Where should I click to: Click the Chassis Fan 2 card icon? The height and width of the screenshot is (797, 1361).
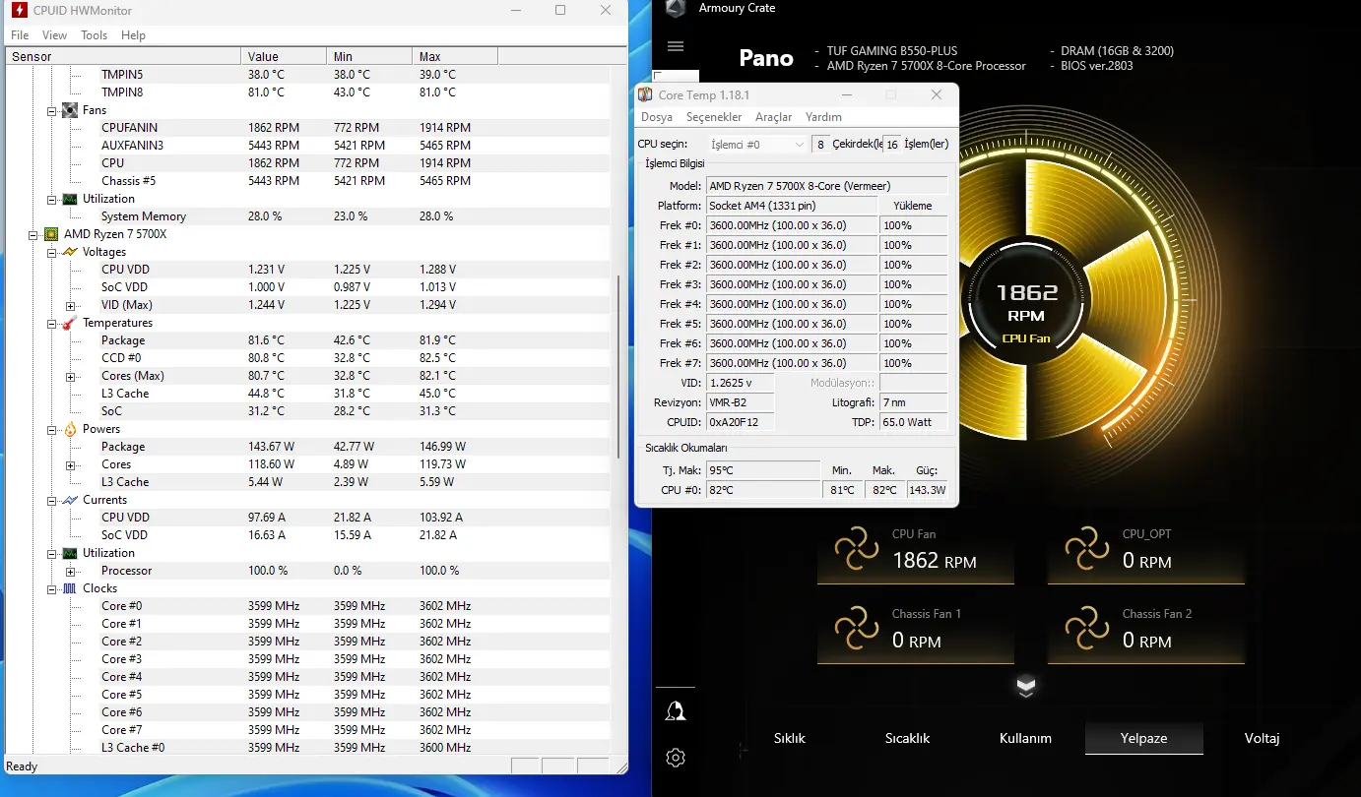(x=1087, y=630)
